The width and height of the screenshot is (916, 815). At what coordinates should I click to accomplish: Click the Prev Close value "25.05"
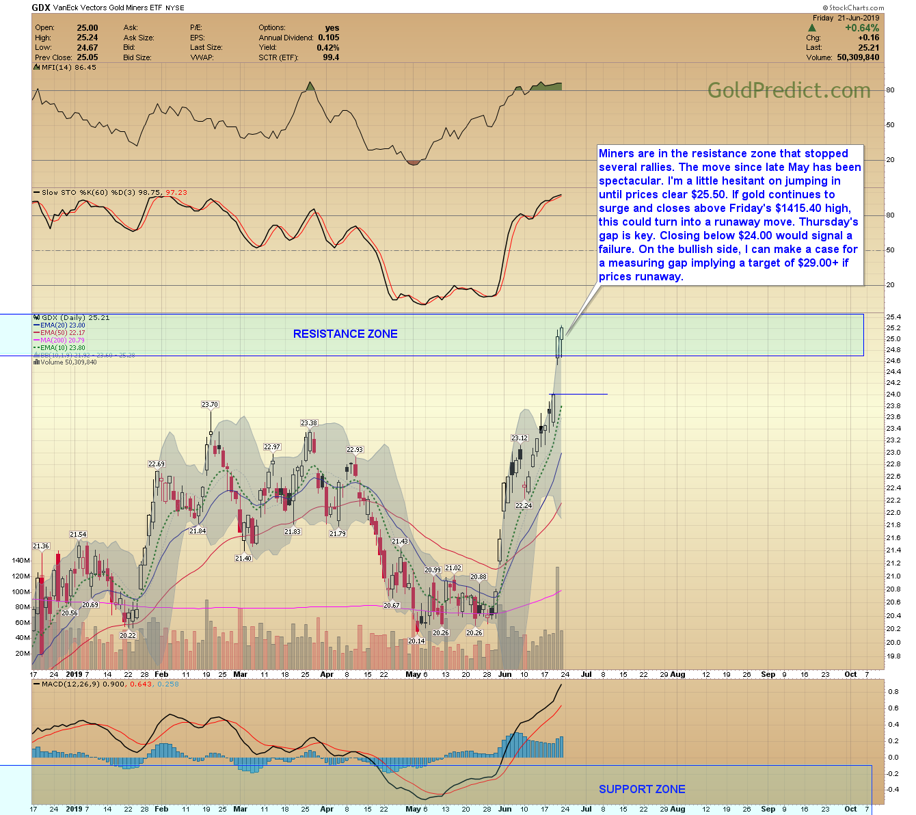coord(87,57)
